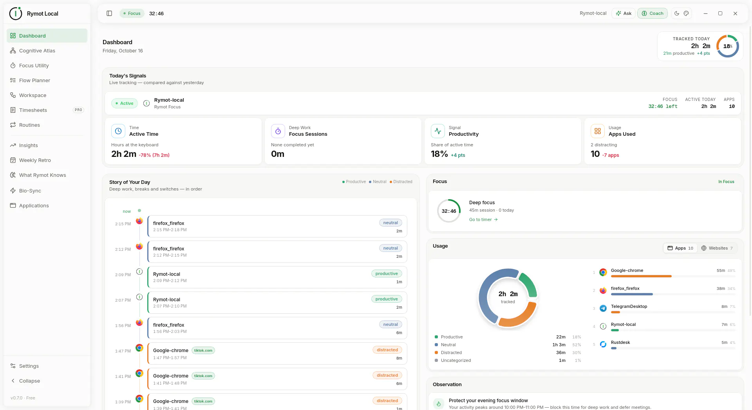This screenshot has height=410, width=752.
Task: Switch to the Websites tab in Usage
Action: [717, 248]
